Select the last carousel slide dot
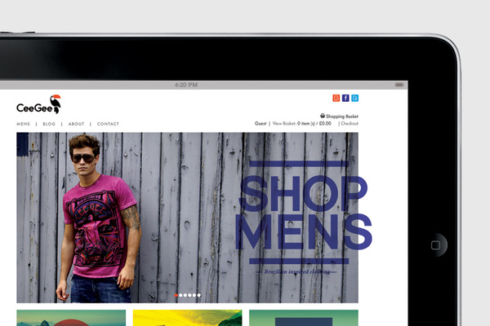 coord(198,295)
